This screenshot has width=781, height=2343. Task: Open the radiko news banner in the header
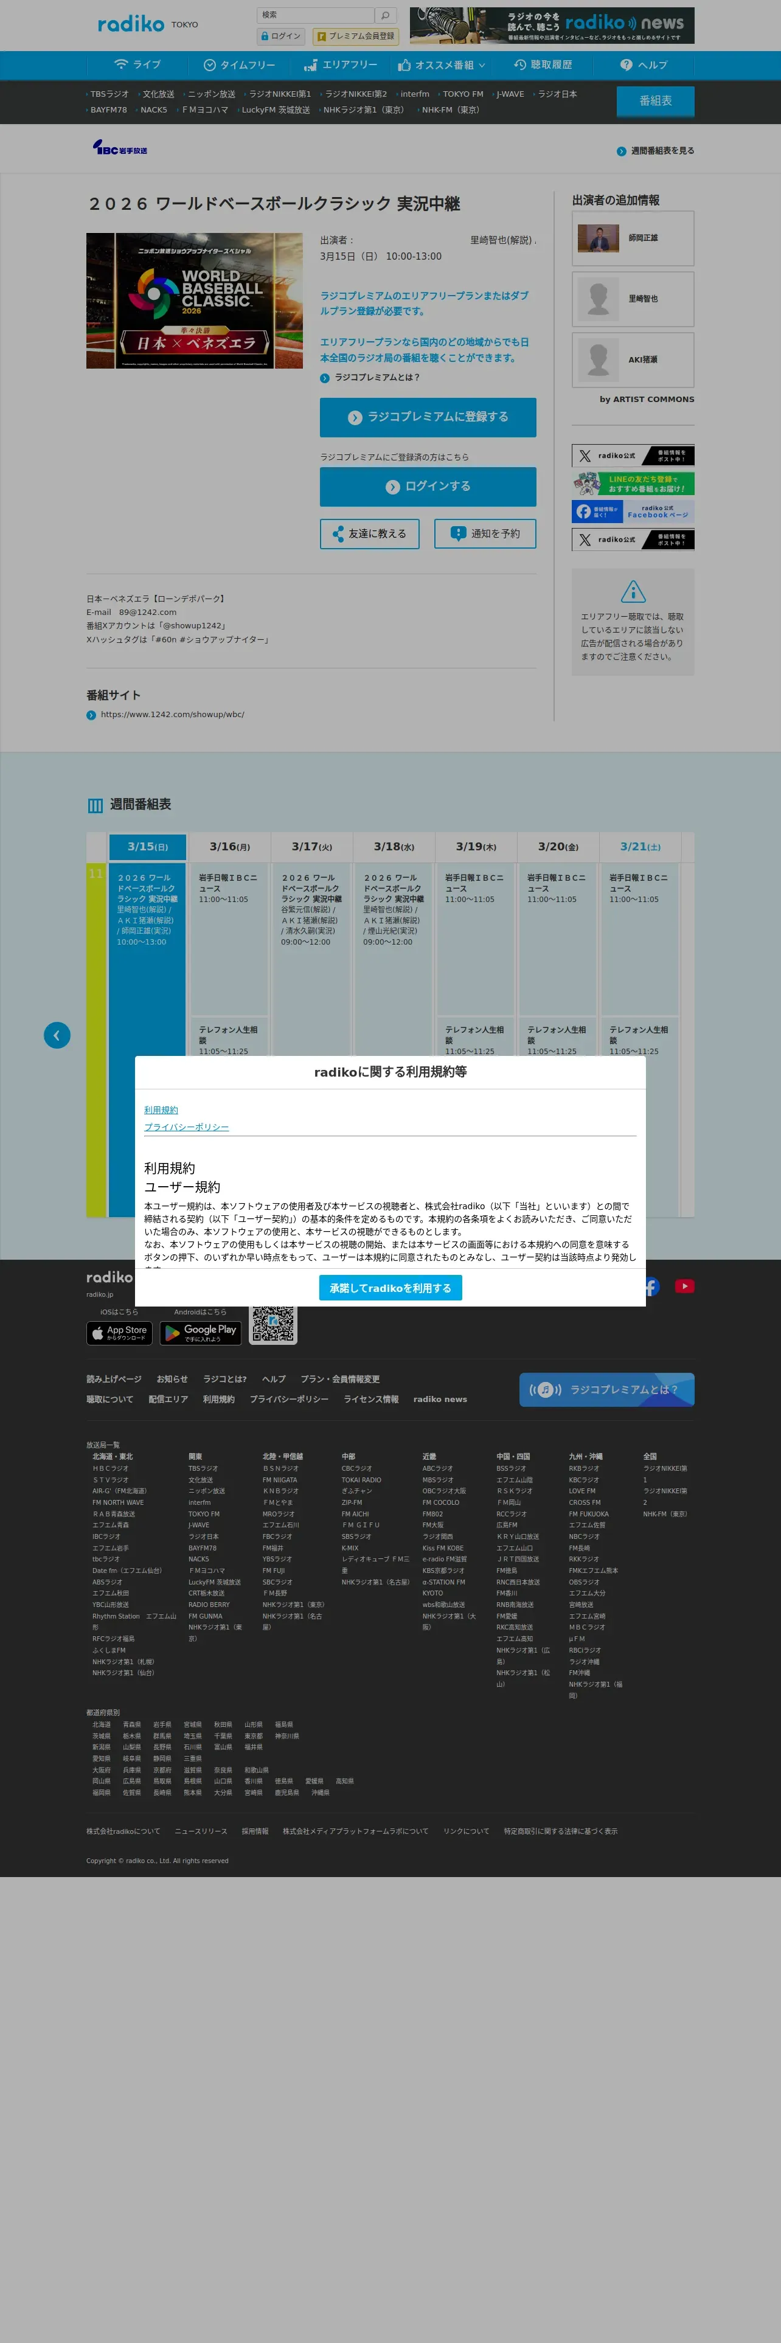coord(552,26)
